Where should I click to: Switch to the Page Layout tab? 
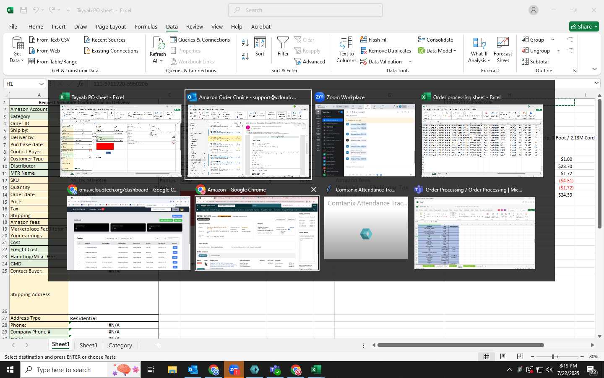pyautogui.click(x=111, y=26)
